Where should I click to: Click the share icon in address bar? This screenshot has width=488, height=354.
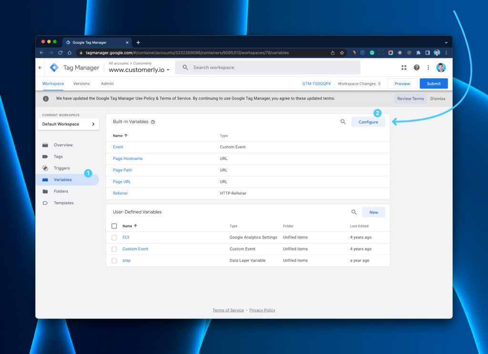pyautogui.click(x=333, y=53)
